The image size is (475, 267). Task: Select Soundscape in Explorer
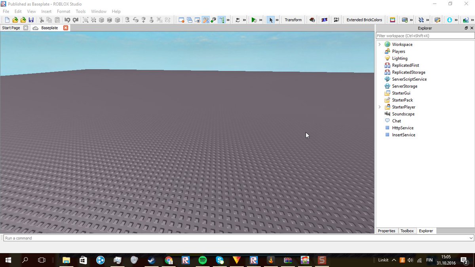(403, 114)
